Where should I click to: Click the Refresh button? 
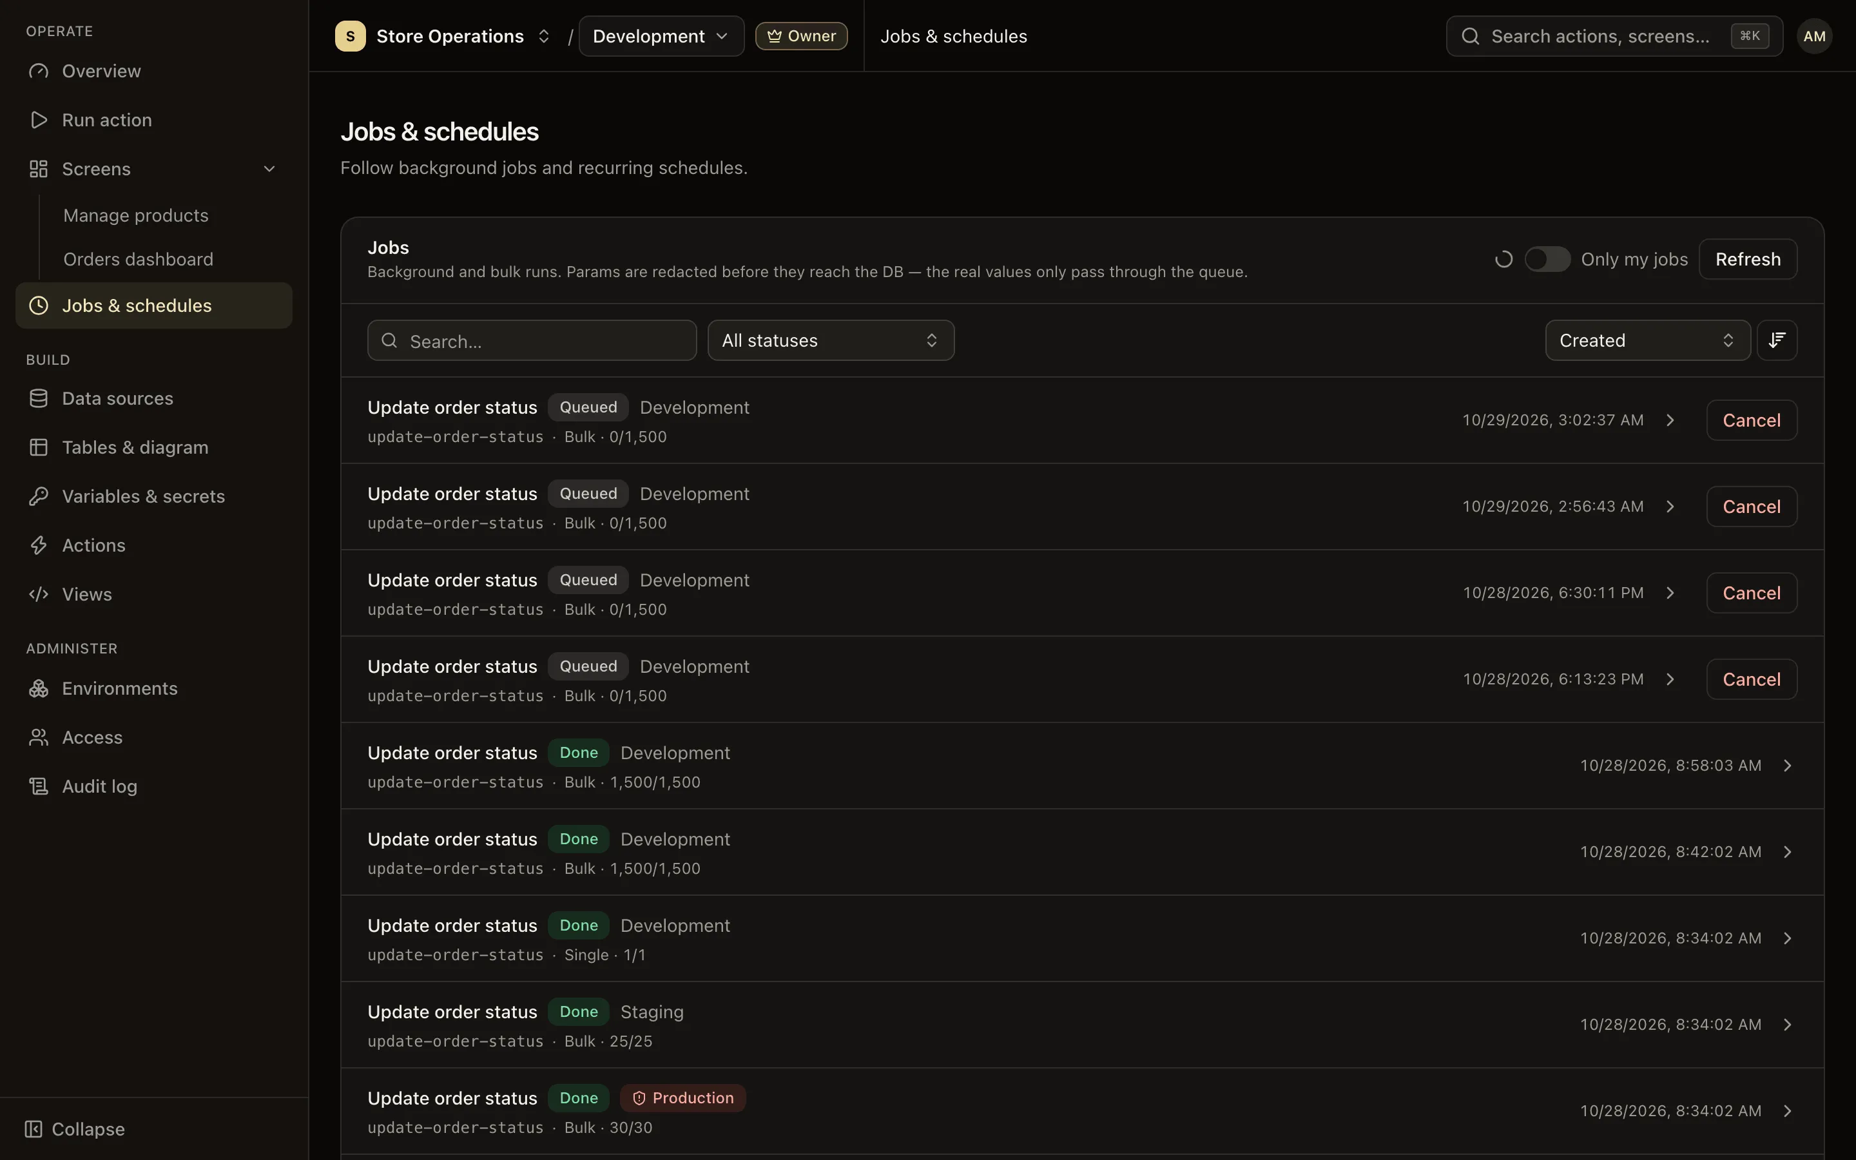coord(1748,259)
